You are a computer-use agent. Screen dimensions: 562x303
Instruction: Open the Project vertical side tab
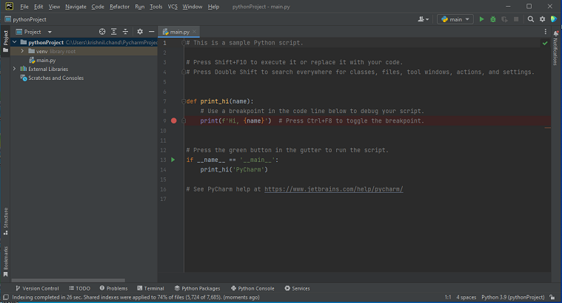click(x=5, y=41)
